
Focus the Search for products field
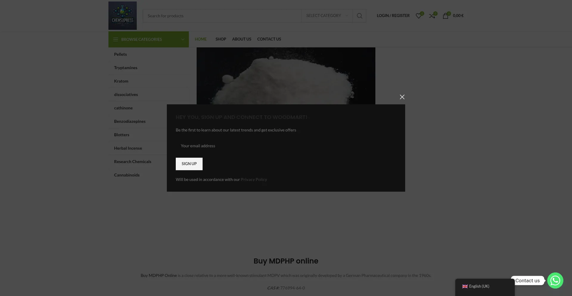tap(222, 16)
